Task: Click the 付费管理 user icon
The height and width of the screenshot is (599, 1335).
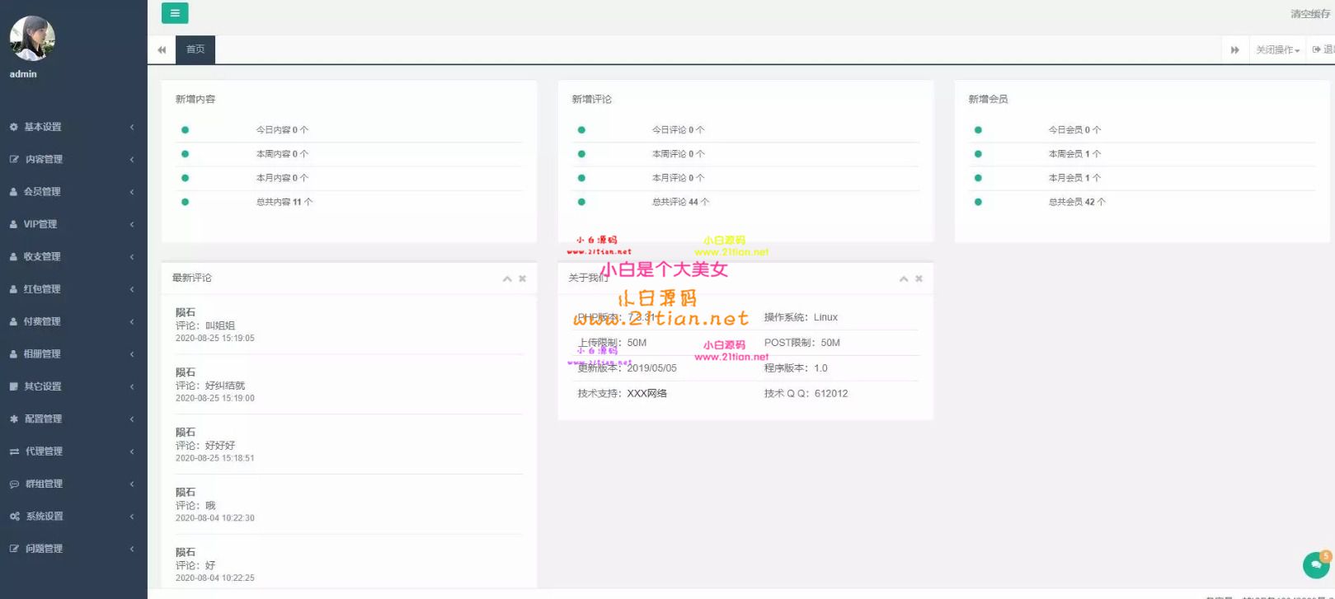Action: [x=13, y=321]
